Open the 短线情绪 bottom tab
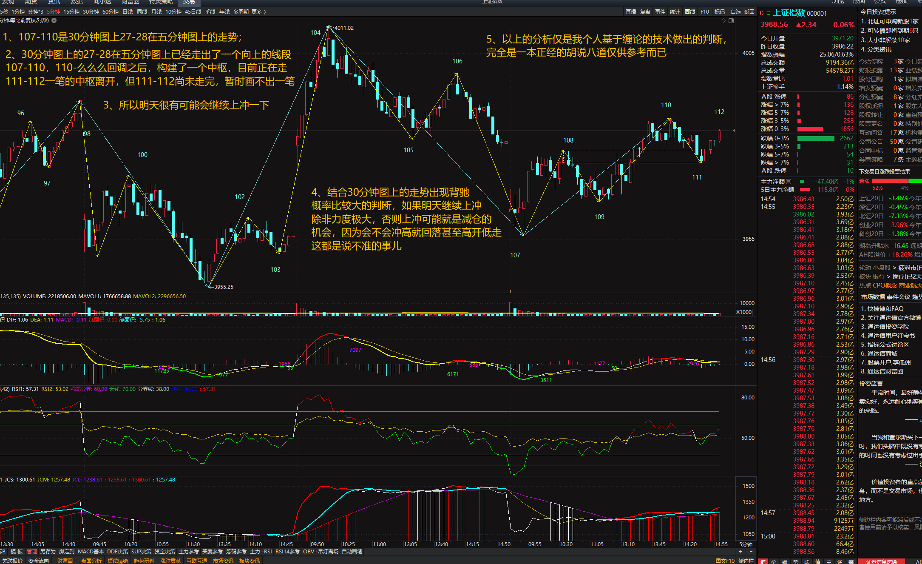The width and height of the screenshot is (922, 564). coord(118,561)
